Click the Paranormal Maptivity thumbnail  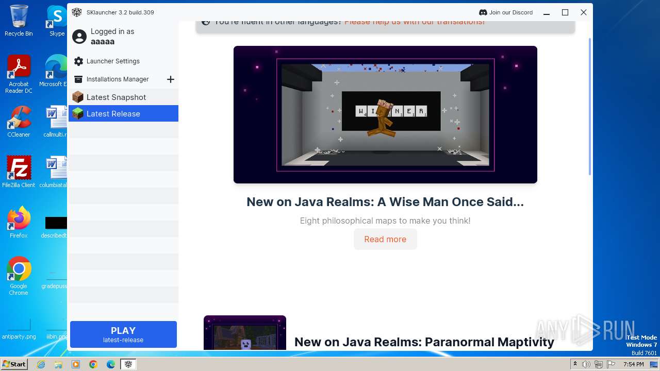[245, 332]
